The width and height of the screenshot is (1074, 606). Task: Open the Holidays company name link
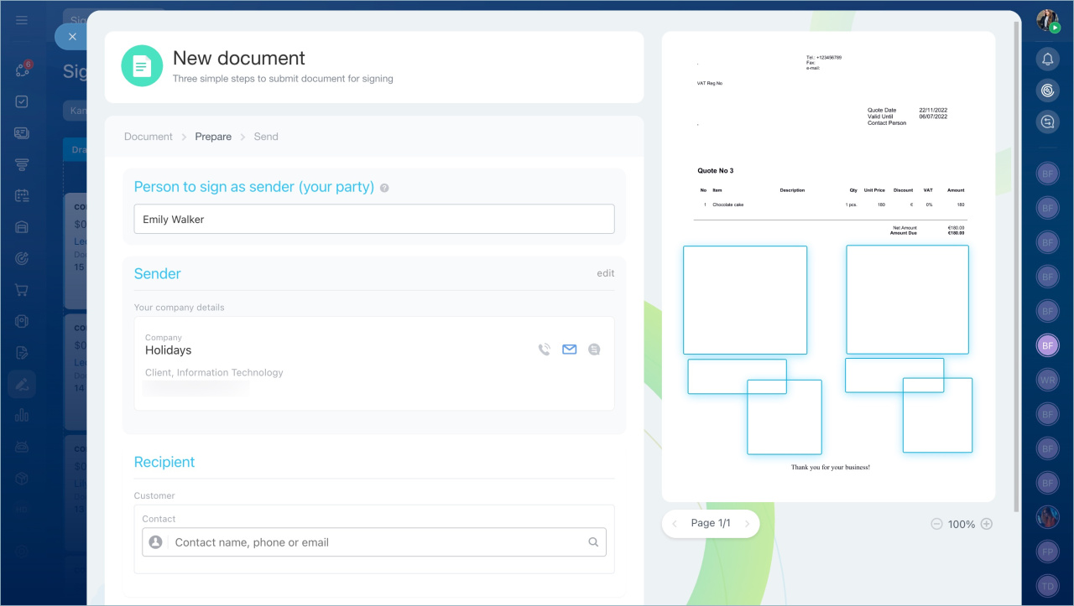tap(169, 350)
